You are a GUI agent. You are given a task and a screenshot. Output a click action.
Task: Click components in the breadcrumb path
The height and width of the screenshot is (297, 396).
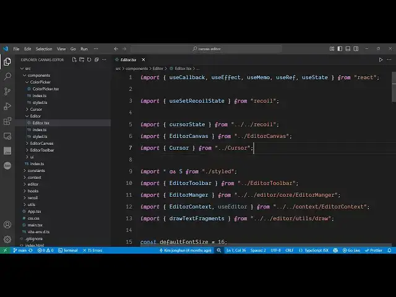coord(137,69)
